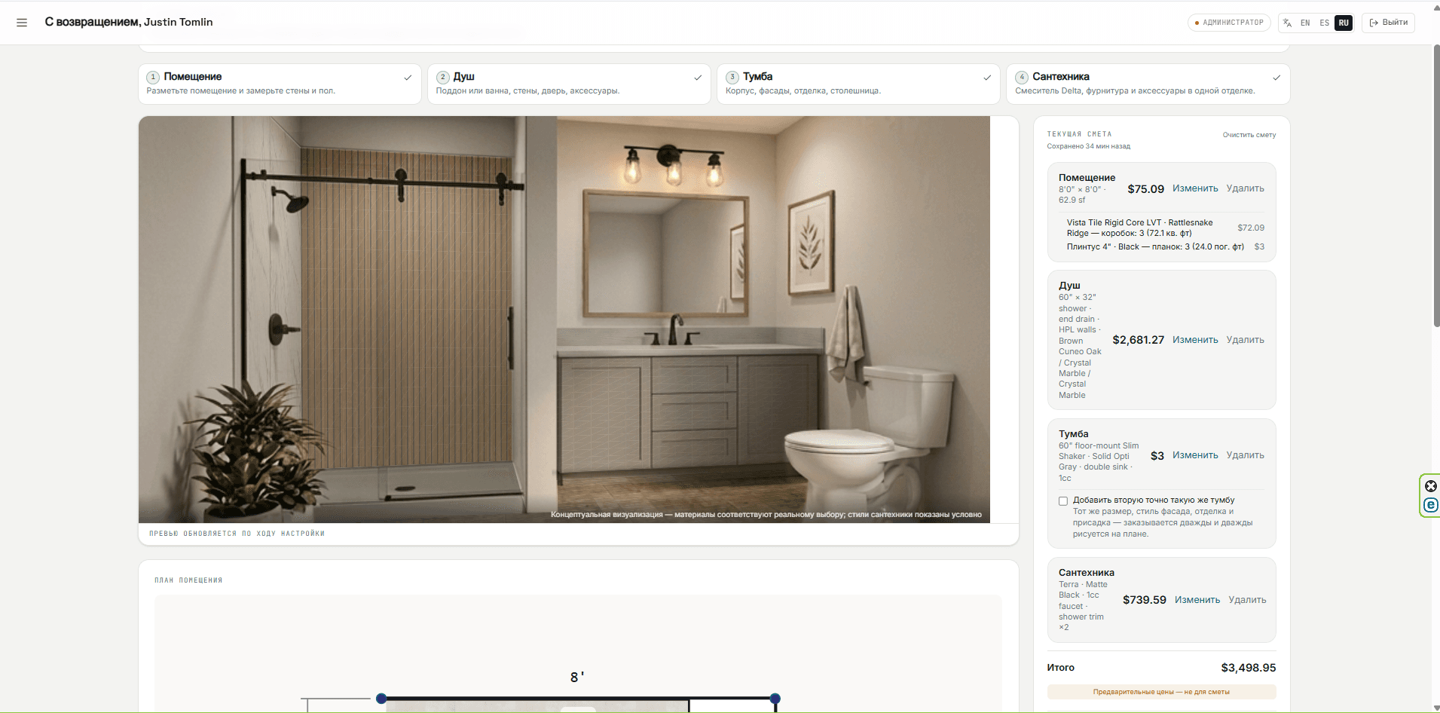This screenshot has width=1440, height=713.
Task: Click the 'Итого' label
Action: (1060, 668)
